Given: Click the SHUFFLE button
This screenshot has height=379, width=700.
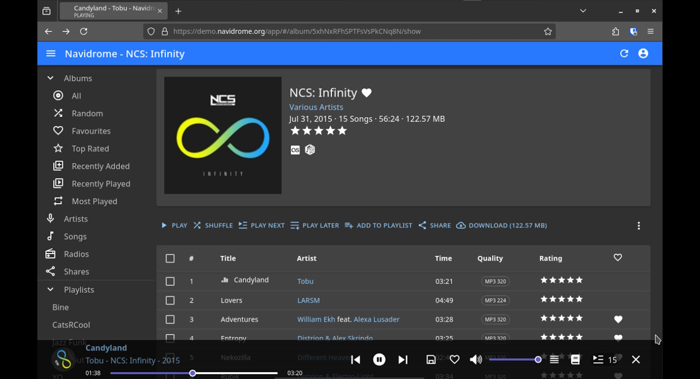Looking at the screenshot, I should pyautogui.click(x=213, y=226).
